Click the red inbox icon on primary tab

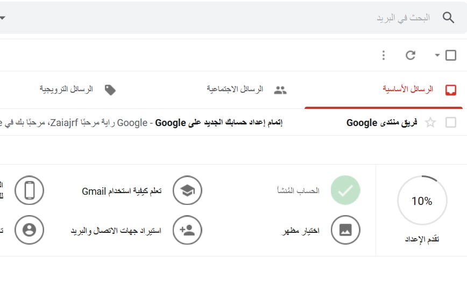coord(451,90)
